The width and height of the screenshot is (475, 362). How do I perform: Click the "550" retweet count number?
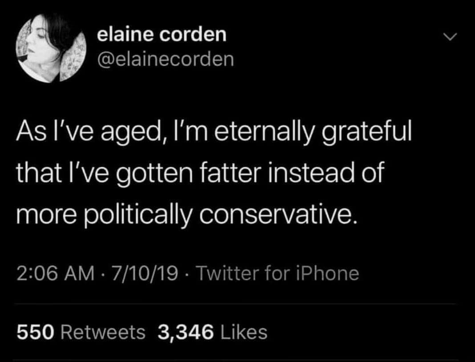point(35,331)
